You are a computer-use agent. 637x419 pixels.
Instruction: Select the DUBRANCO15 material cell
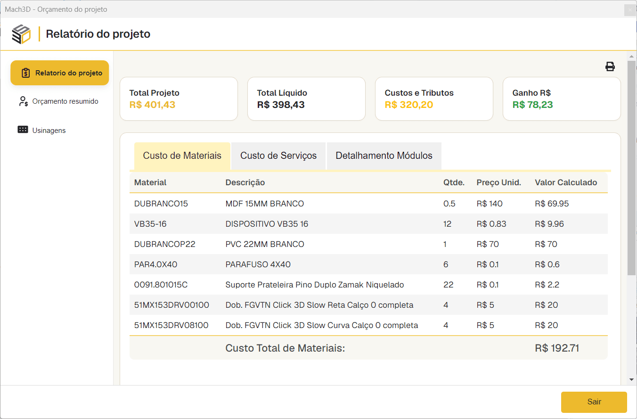click(161, 204)
